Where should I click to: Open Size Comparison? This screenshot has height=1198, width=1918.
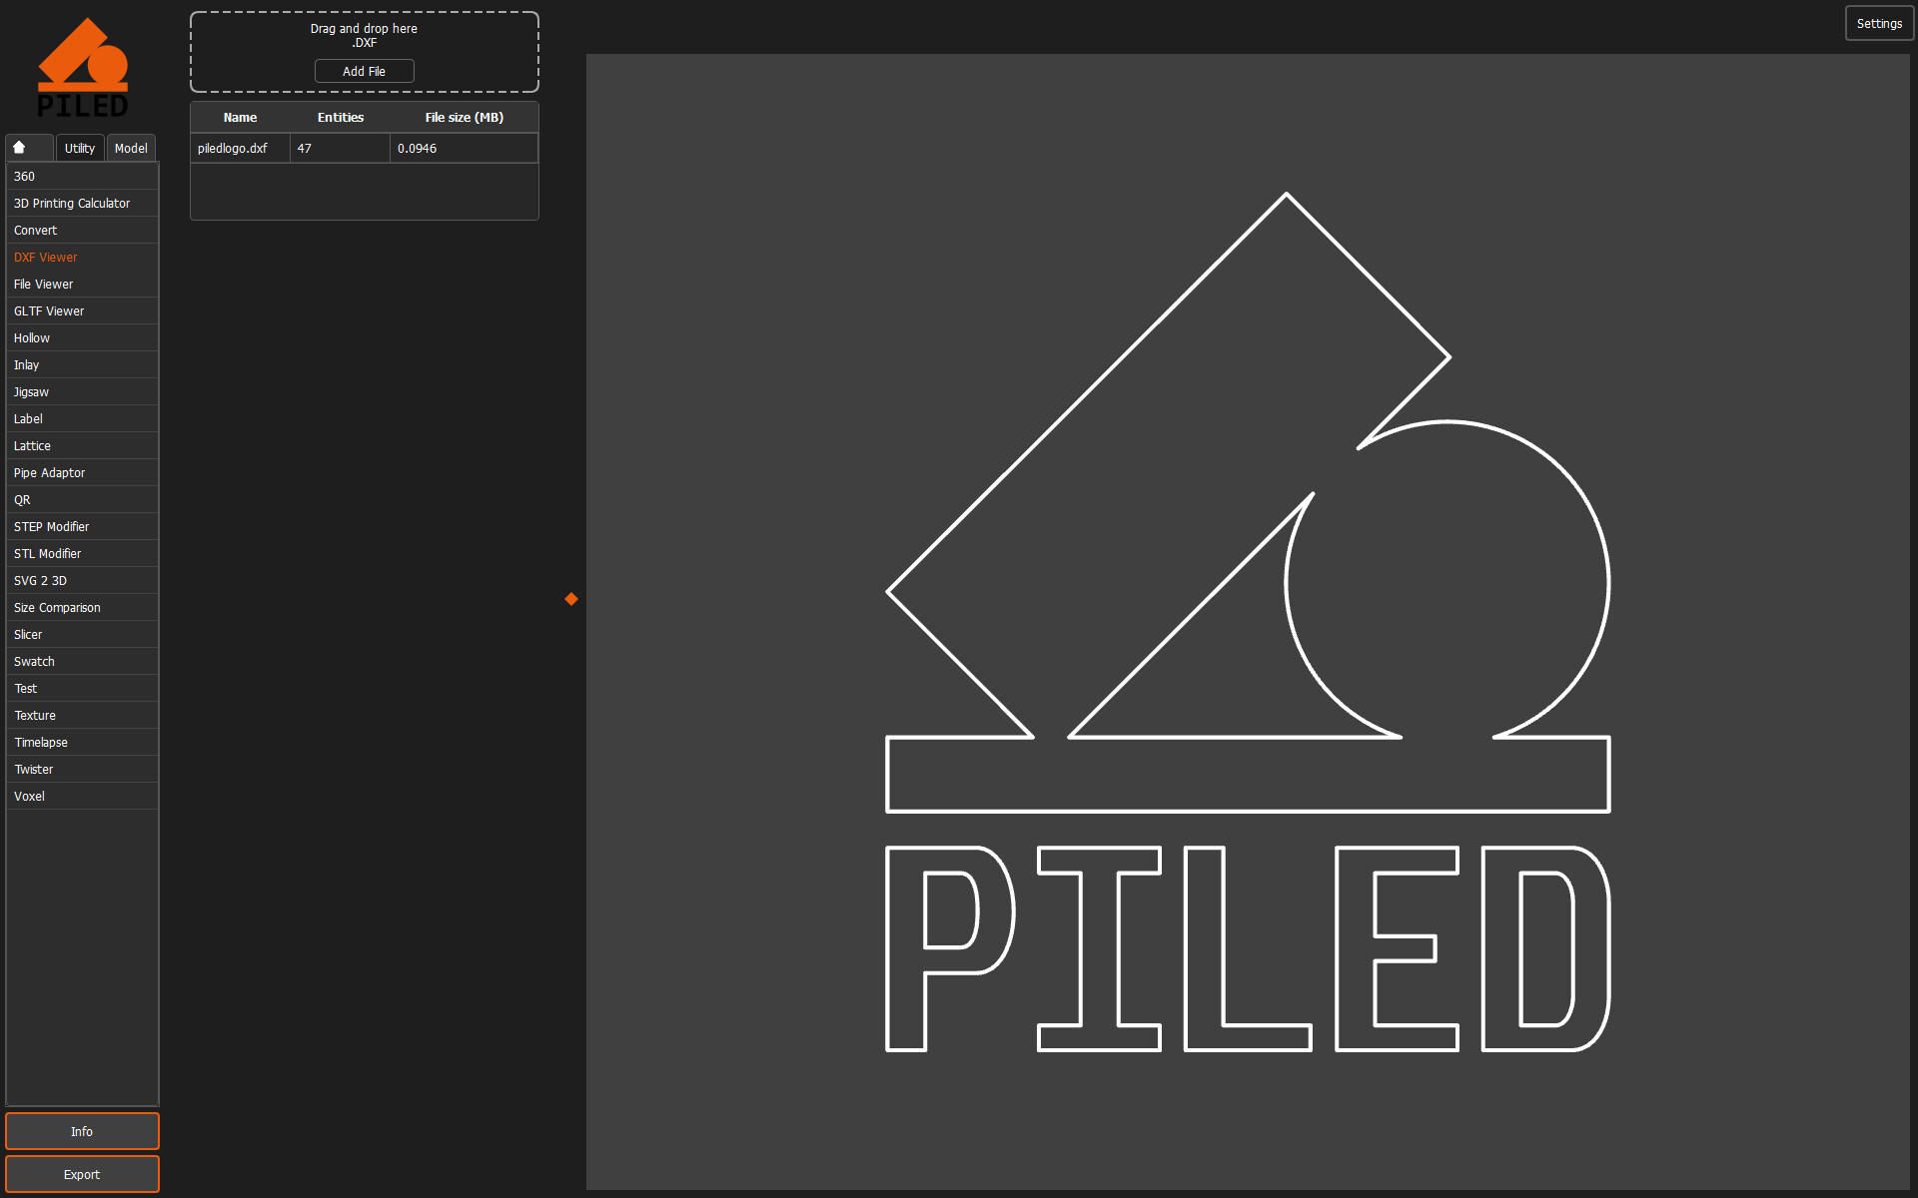pyautogui.click(x=82, y=607)
